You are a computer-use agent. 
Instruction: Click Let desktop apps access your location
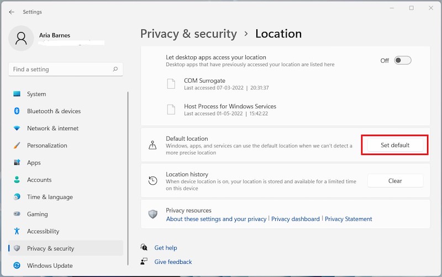click(x=216, y=57)
